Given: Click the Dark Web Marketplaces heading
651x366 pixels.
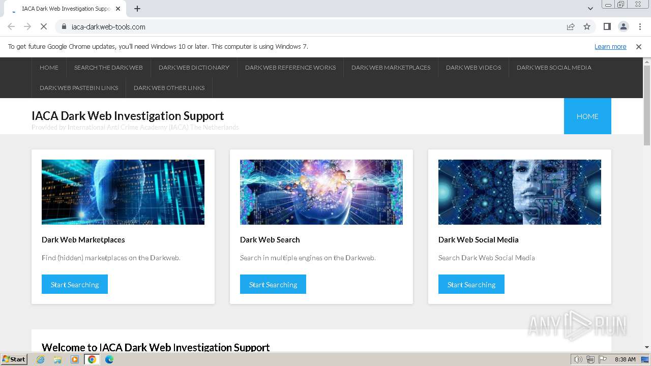Looking at the screenshot, I should (83, 240).
